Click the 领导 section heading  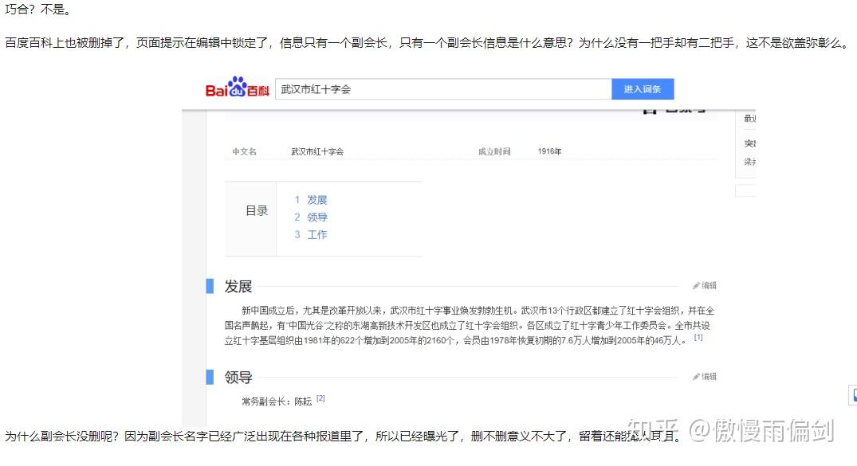pos(238,378)
